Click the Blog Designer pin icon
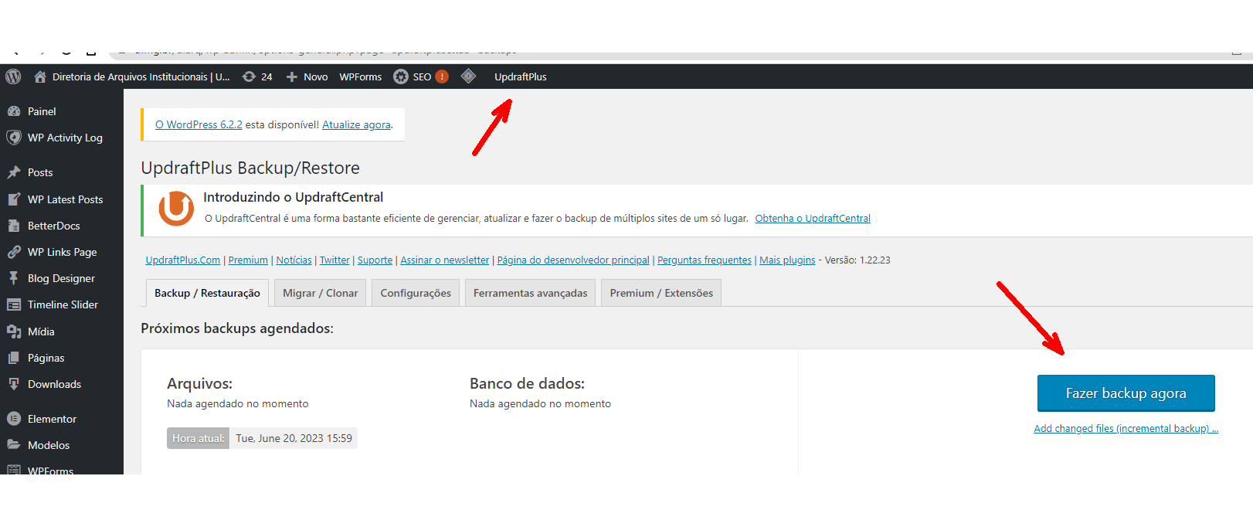Image resolution: width=1253 pixels, height=527 pixels. coord(14,278)
